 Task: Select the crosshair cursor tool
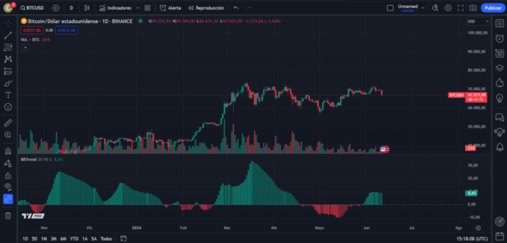[8, 24]
